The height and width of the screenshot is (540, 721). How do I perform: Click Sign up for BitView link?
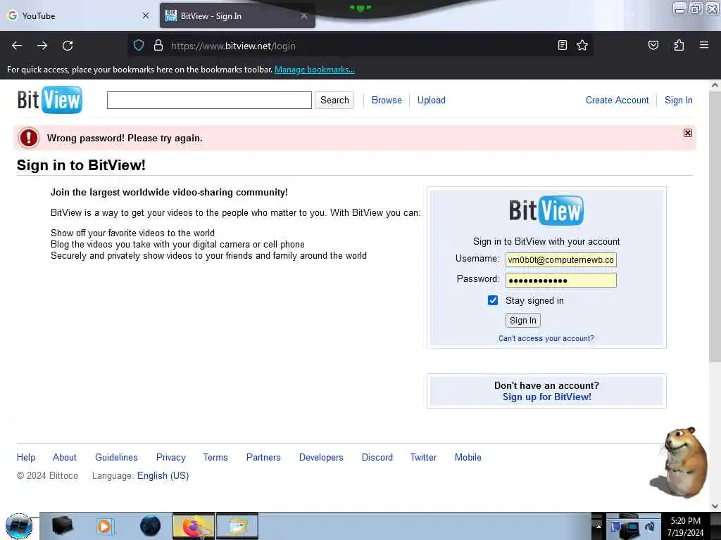pyautogui.click(x=546, y=397)
